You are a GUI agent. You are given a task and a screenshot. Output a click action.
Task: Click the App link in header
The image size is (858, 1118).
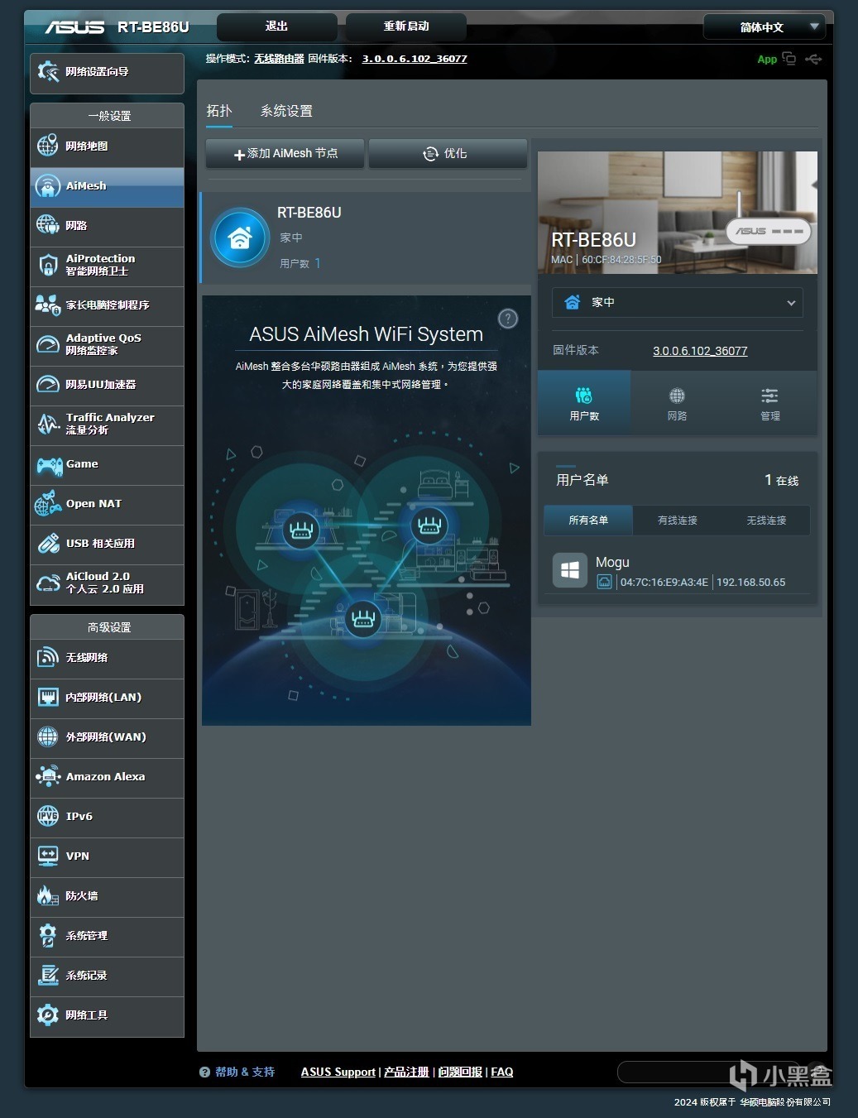tap(767, 60)
